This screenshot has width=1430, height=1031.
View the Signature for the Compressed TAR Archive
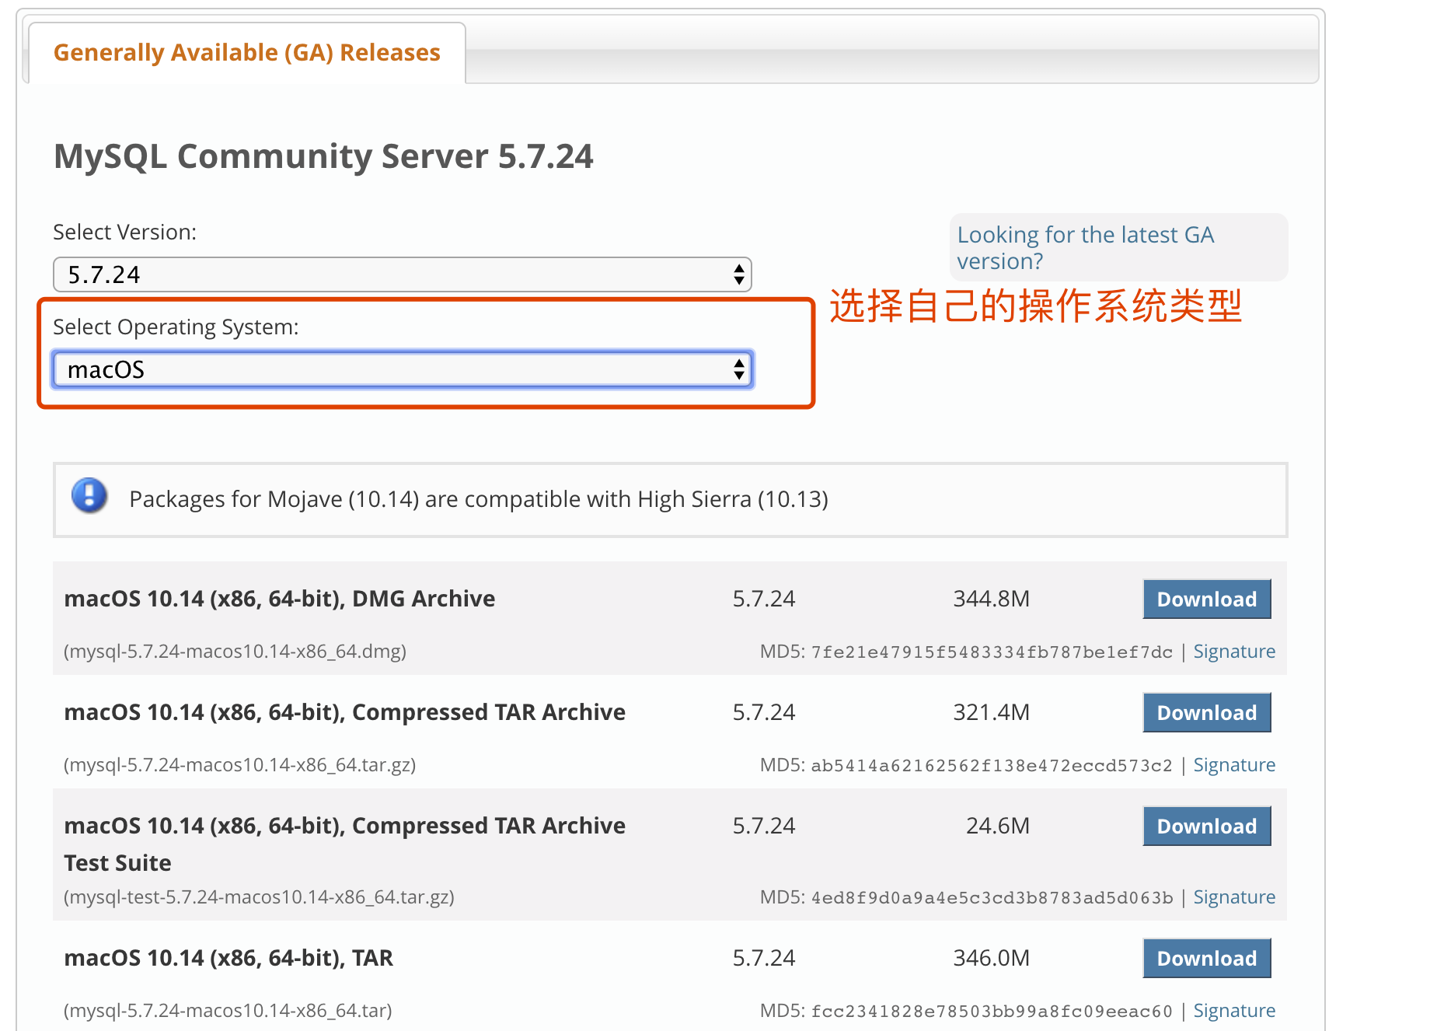pyautogui.click(x=1233, y=764)
